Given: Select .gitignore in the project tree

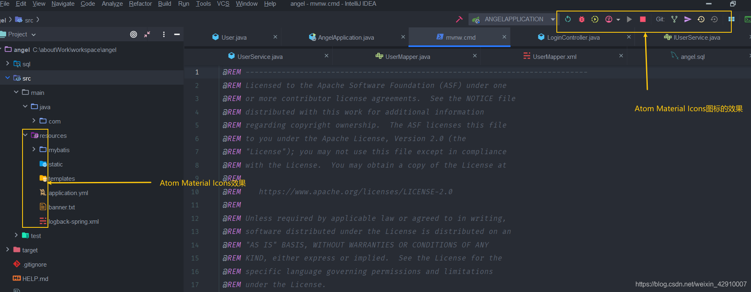Looking at the screenshot, I should 35,265.
